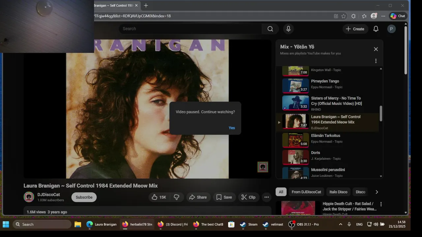
Task: Focus the YouTube search field
Action: click(x=191, y=29)
